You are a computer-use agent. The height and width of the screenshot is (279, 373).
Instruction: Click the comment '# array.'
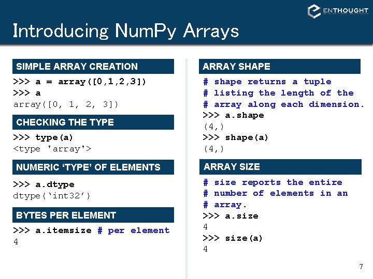[x=225, y=205]
